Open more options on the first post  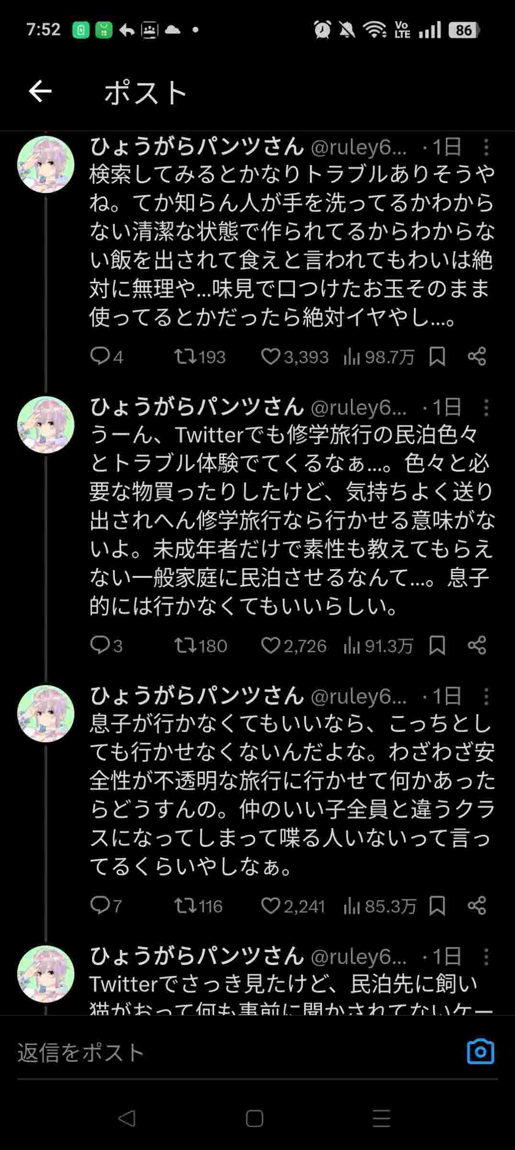click(486, 148)
